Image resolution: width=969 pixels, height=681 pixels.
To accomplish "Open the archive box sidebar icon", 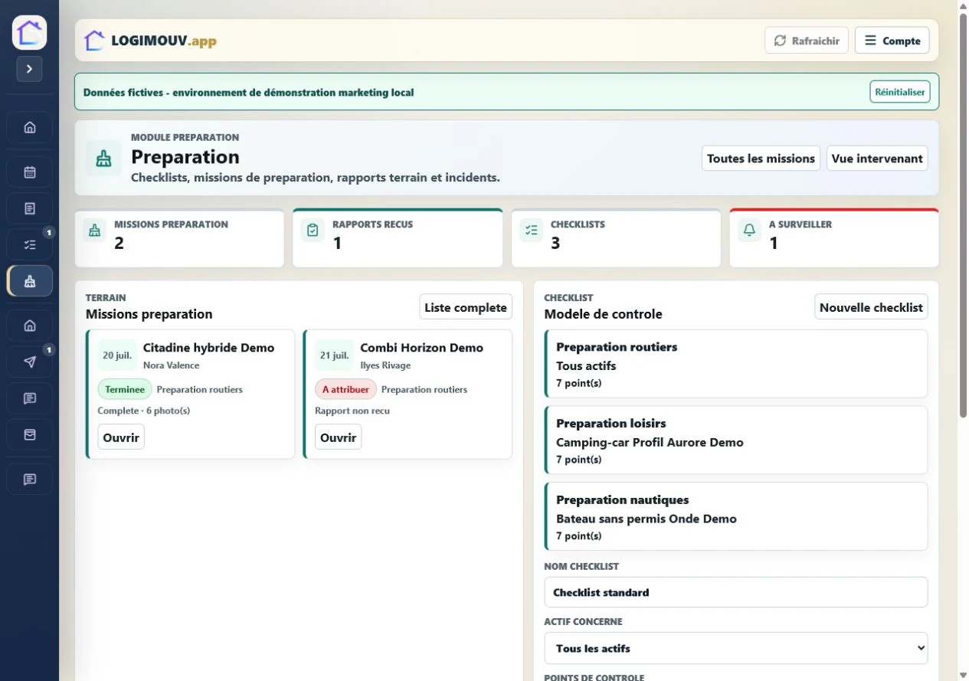I will pos(30,434).
